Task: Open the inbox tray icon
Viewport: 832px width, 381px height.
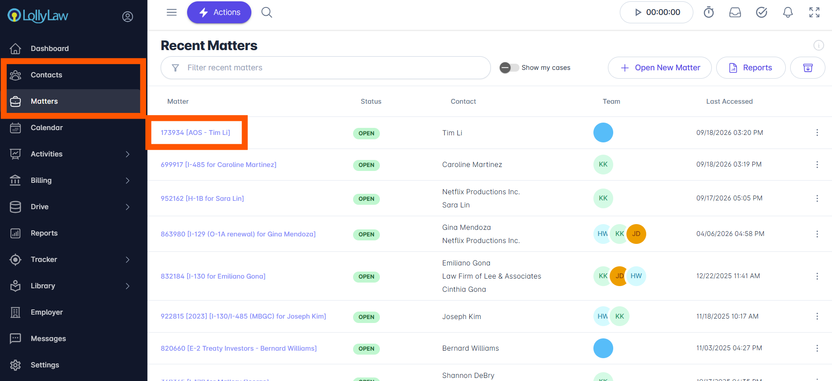Action: click(x=735, y=12)
